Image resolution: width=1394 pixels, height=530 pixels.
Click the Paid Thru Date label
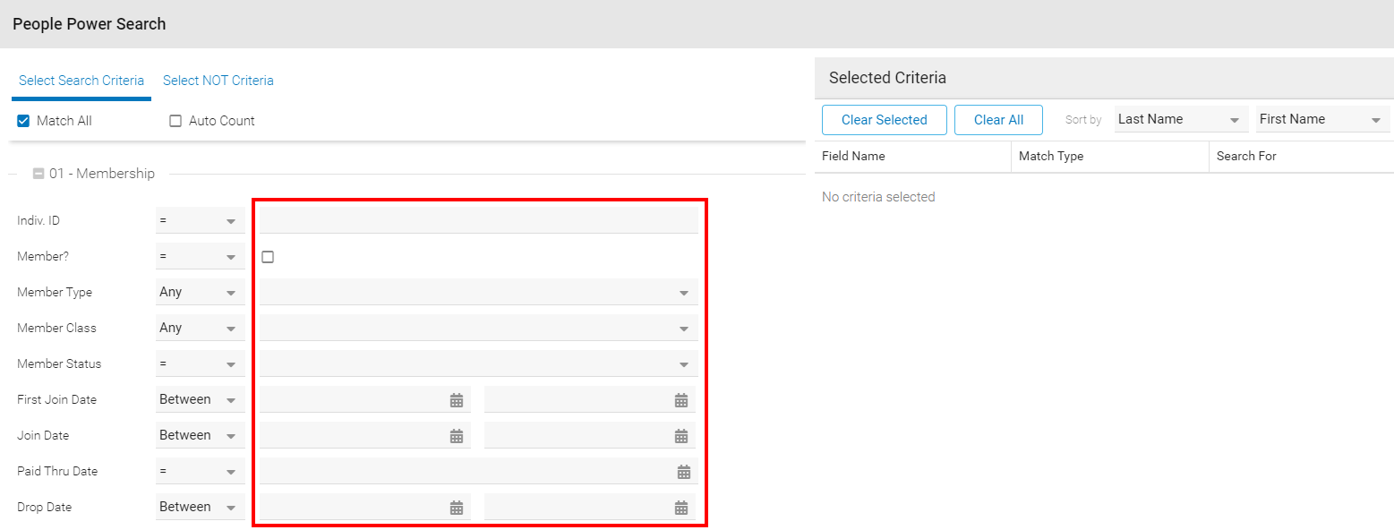[x=57, y=471]
